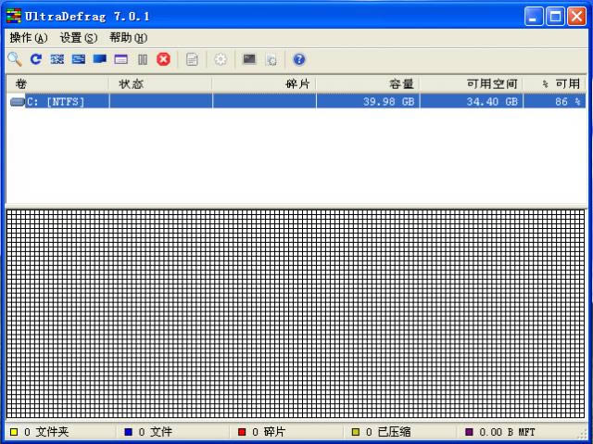Screen dimensions: 593x444
Task: Click the C: drive icon
Action: click(x=18, y=101)
